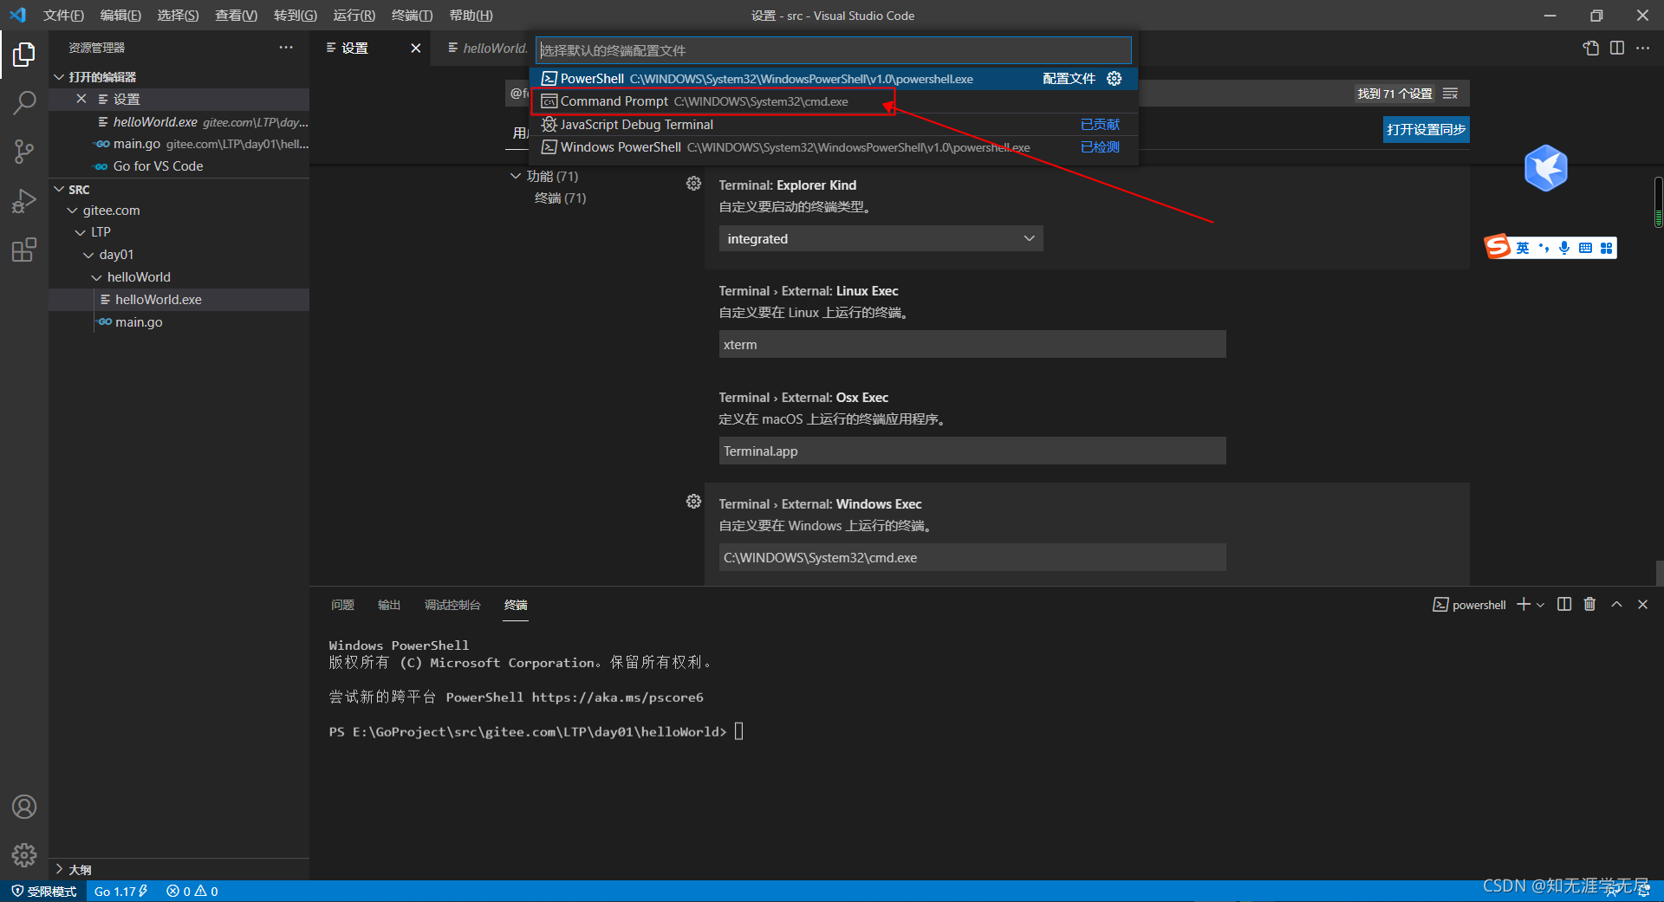Viewport: 1664px width, 902px height.
Task: Open the Explorer view in activity bar
Action: pyautogui.click(x=24, y=55)
